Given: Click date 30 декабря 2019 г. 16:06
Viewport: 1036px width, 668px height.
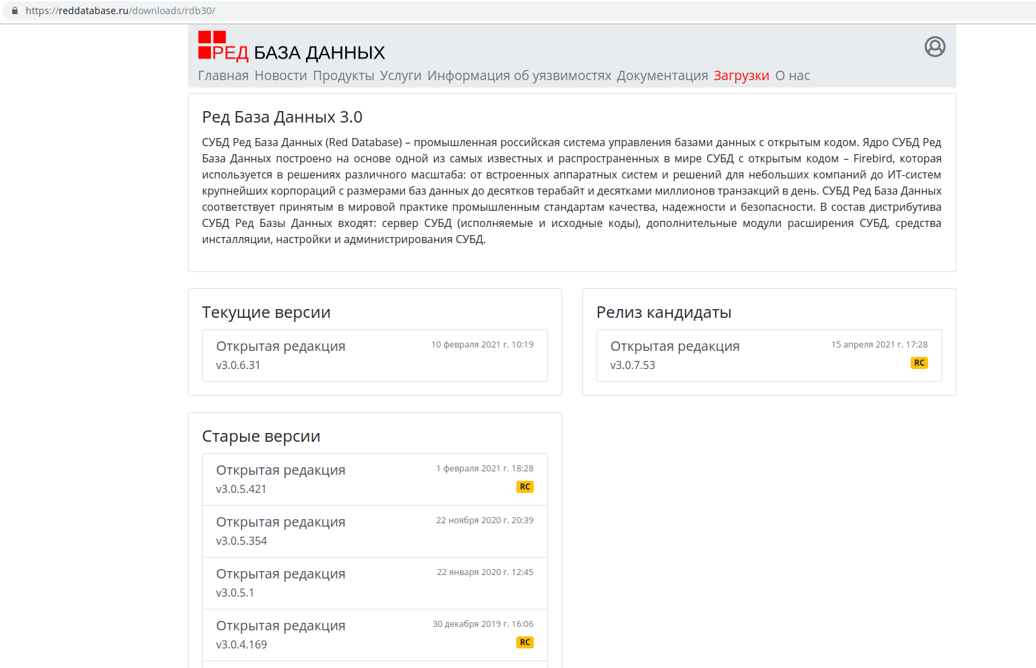Looking at the screenshot, I should pyautogui.click(x=483, y=624).
